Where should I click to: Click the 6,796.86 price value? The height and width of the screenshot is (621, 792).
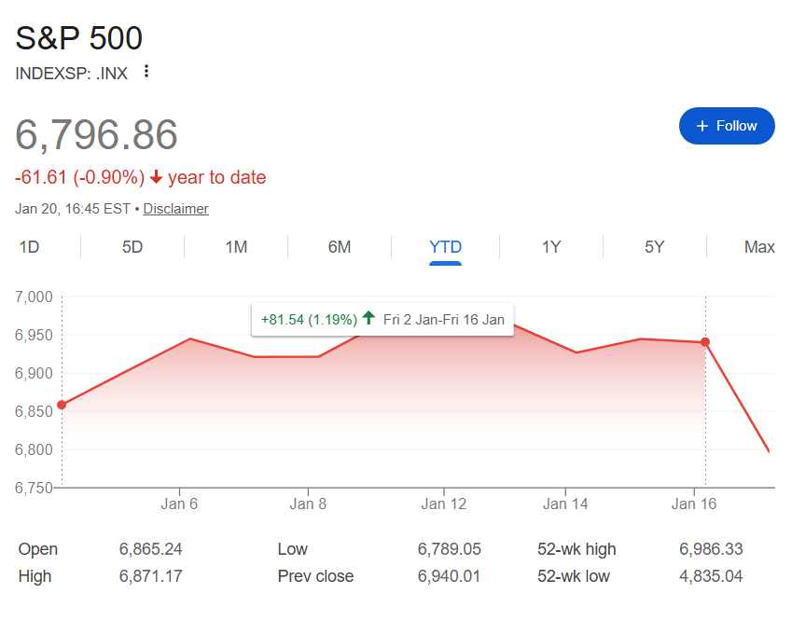tap(97, 135)
